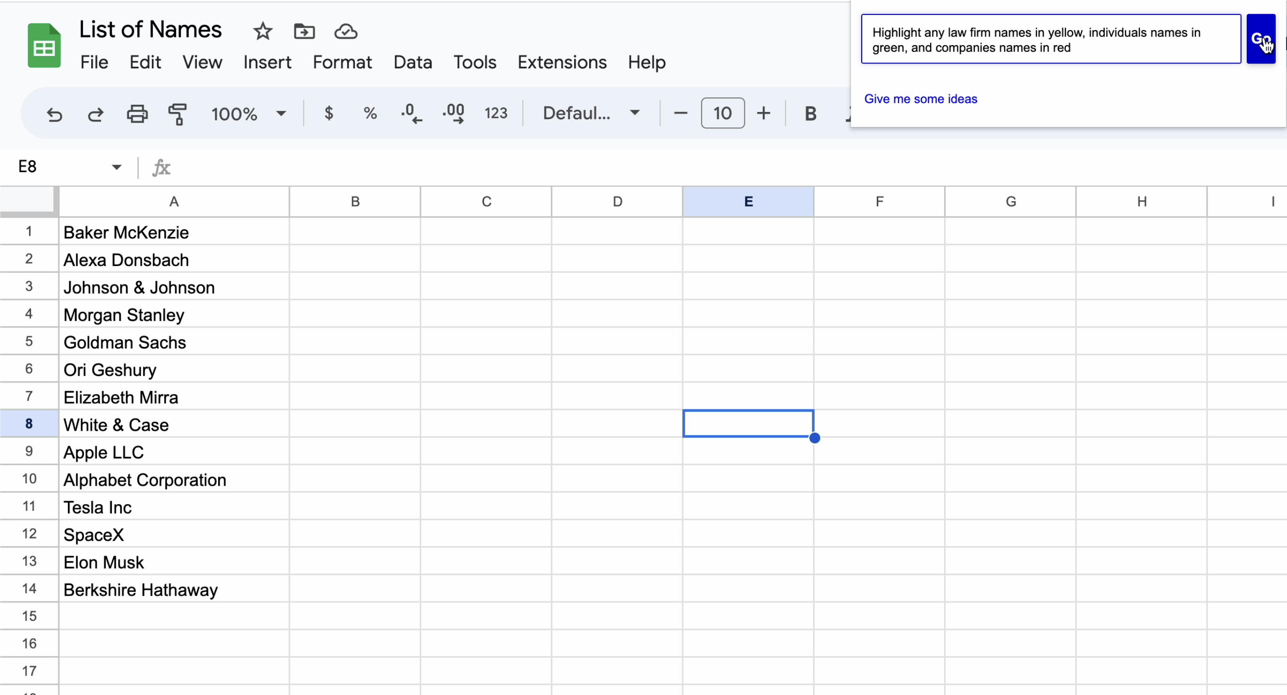Image resolution: width=1287 pixels, height=695 pixels.
Task: Click the move to folder icon
Action: click(x=304, y=32)
